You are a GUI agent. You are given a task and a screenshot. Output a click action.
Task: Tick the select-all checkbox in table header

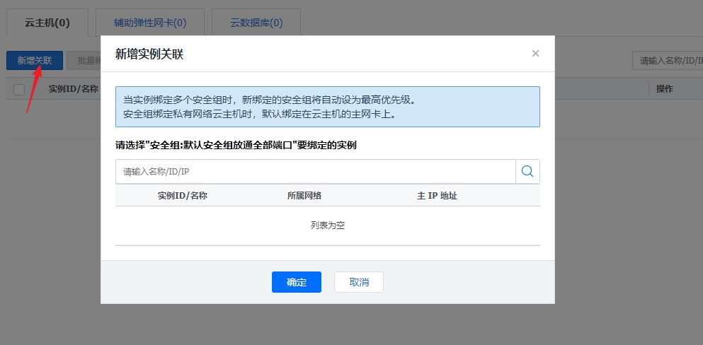[x=19, y=89]
